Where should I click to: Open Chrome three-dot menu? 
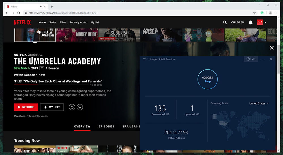pyautogui.click(x=276, y=13)
